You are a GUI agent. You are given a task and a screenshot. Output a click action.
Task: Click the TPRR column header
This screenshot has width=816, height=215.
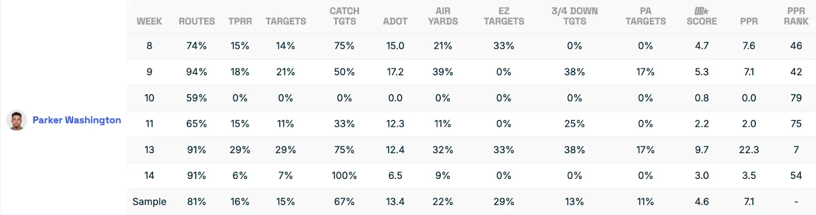pos(240,21)
